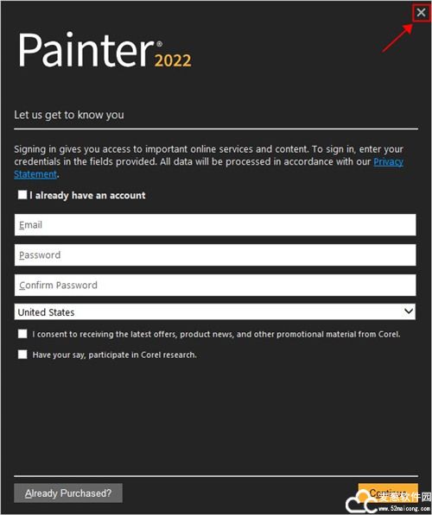Click the orange 2022 version label
Image resolution: width=432 pixels, height=515 pixels.
click(x=173, y=60)
